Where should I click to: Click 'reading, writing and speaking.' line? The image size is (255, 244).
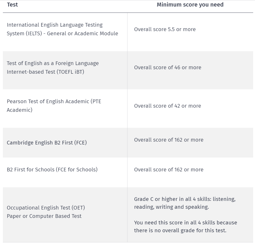[172, 207]
